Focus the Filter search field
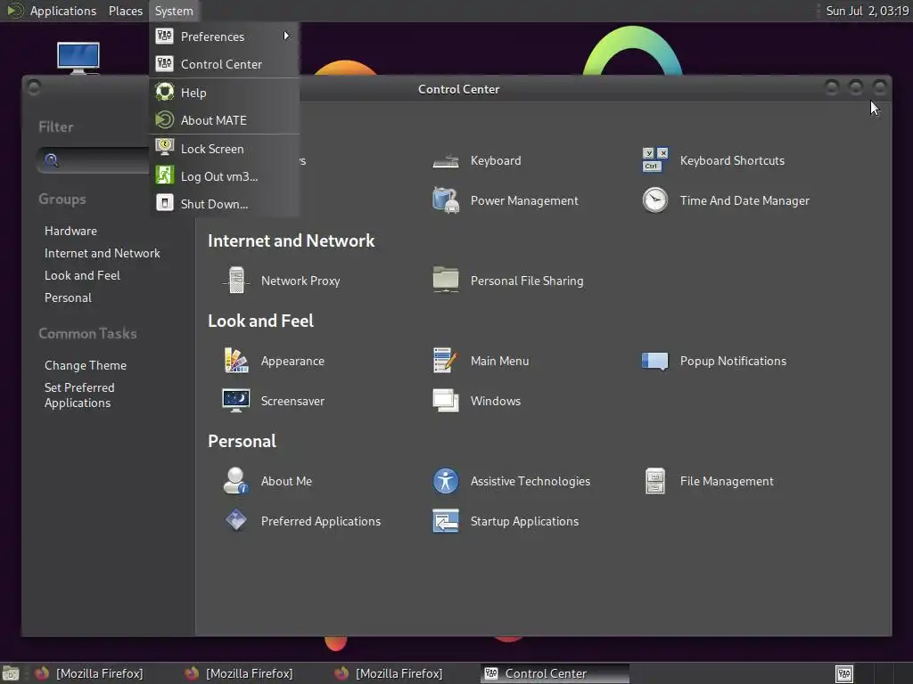 pos(93,160)
